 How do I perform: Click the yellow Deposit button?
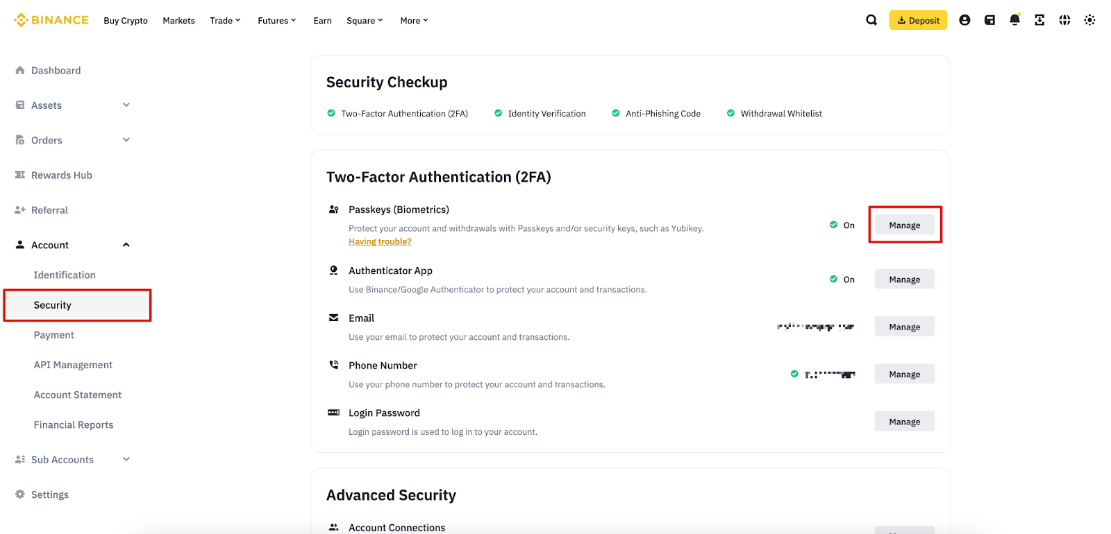pos(918,20)
